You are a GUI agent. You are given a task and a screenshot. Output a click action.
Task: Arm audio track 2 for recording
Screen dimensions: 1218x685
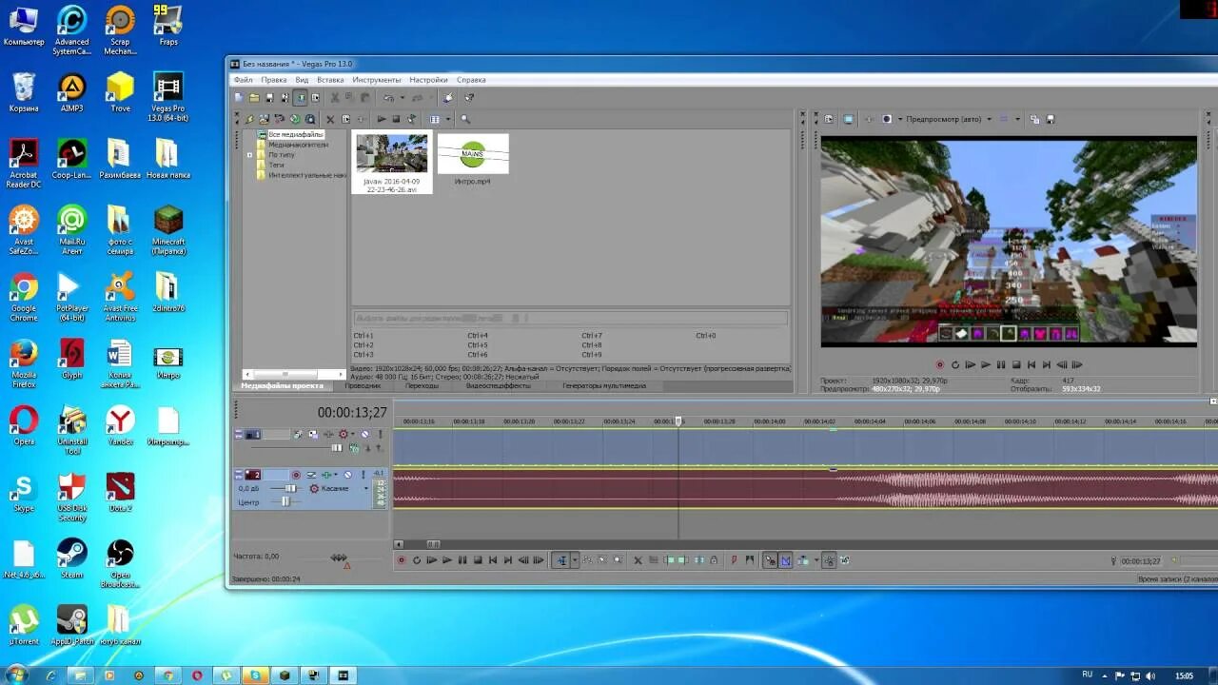296,475
